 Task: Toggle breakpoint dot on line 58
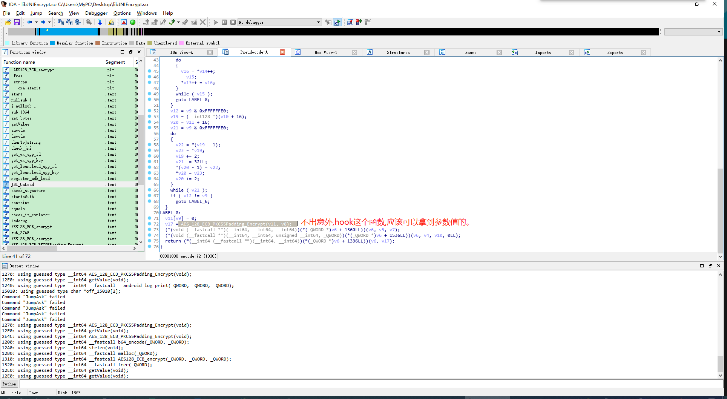pyautogui.click(x=149, y=144)
